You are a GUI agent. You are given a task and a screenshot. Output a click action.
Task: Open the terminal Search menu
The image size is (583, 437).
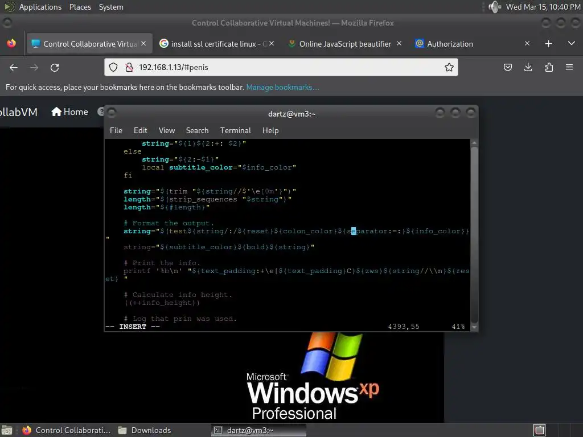tap(197, 130)
